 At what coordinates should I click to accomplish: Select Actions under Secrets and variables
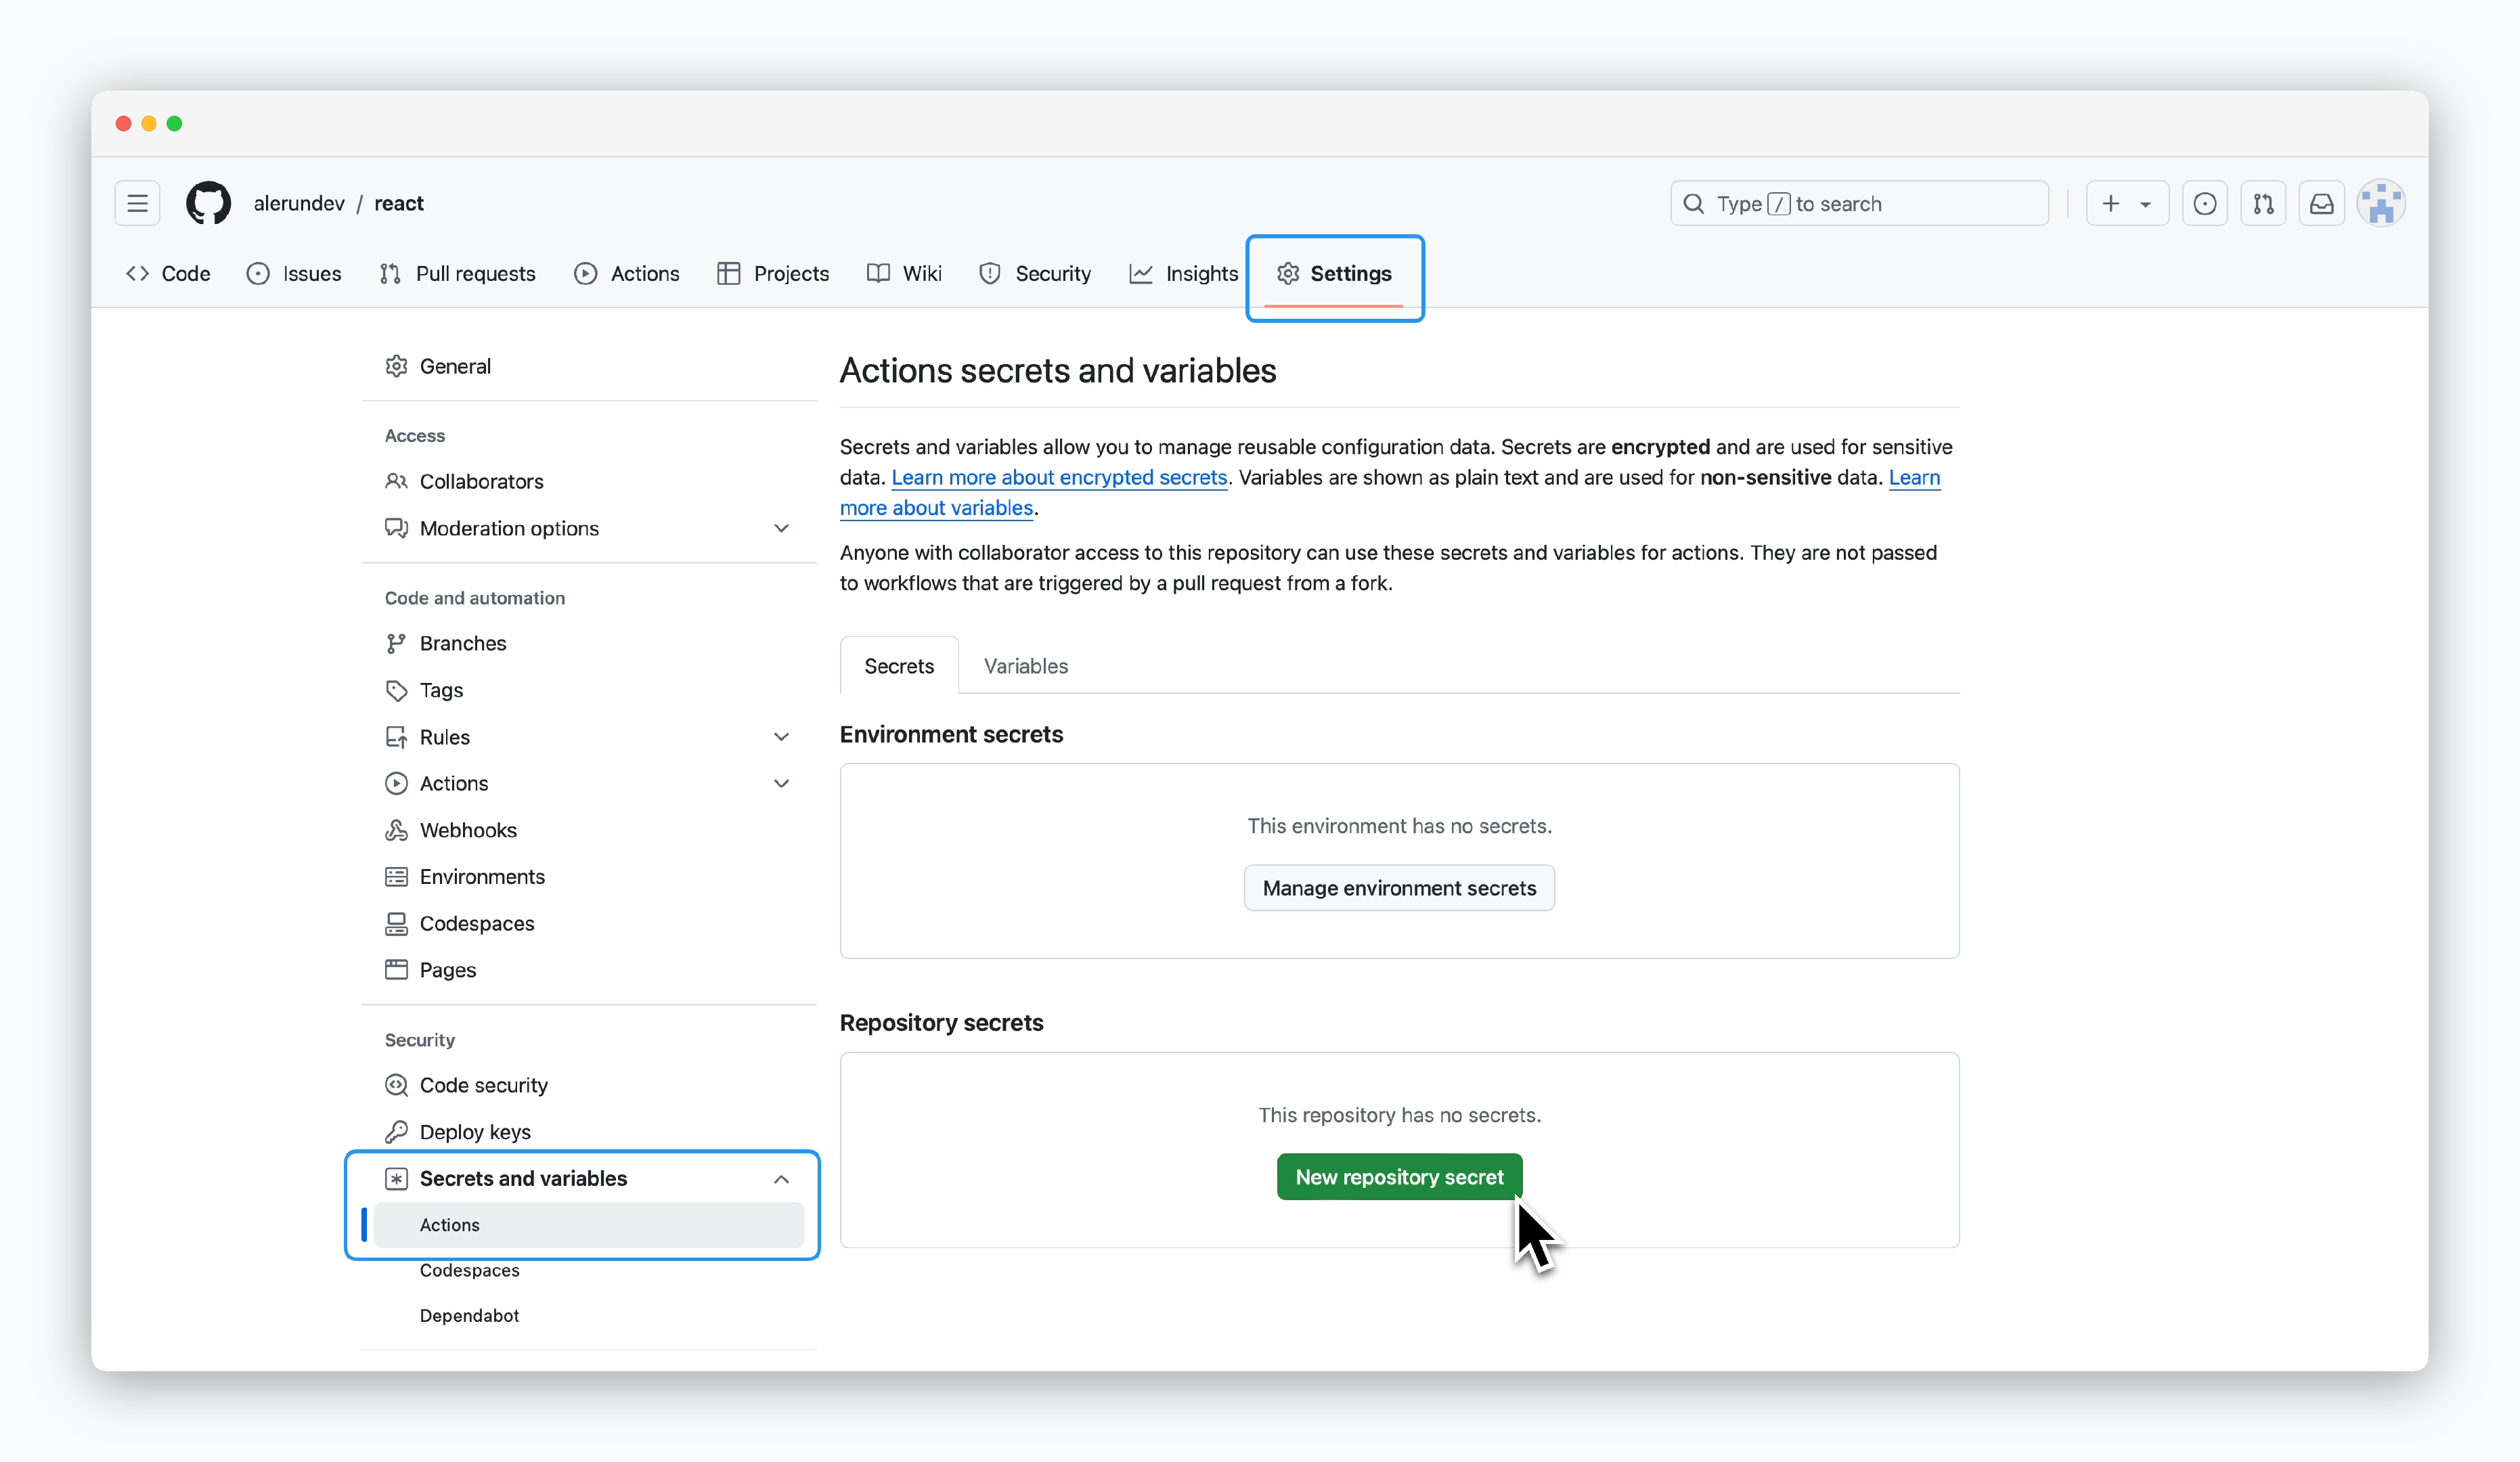(x=589, y=1225)
